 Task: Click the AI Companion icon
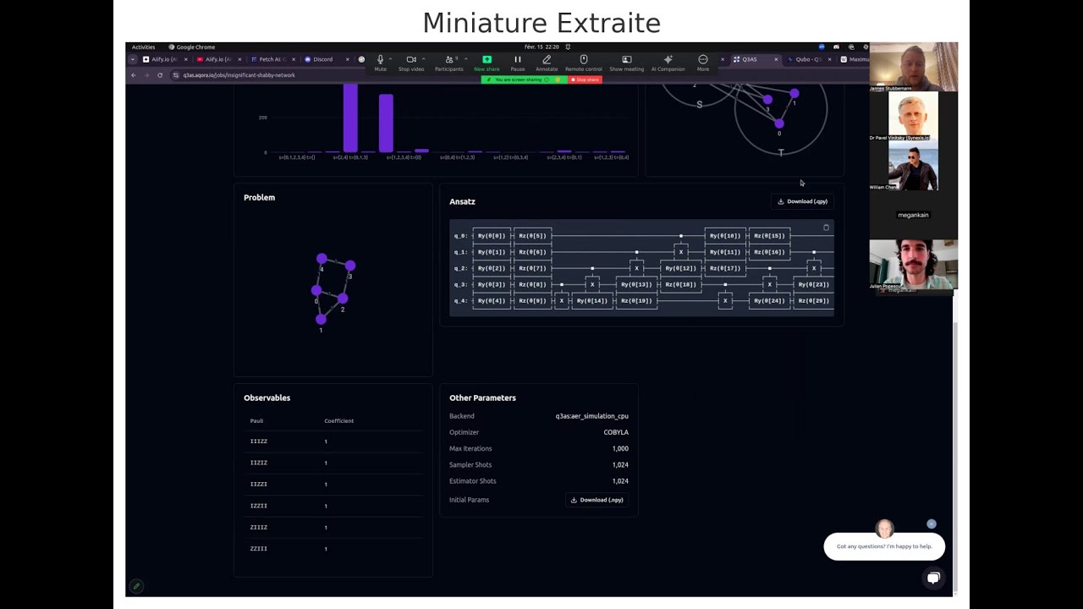(x=668, y=60)
